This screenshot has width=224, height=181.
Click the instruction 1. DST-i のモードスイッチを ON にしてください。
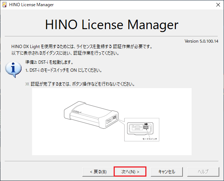click(64, 70)
